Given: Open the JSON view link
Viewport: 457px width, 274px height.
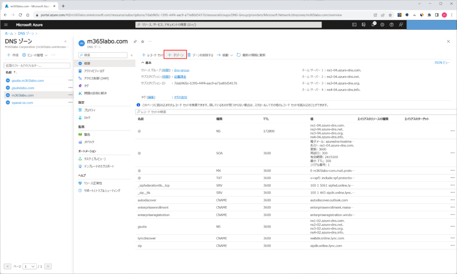Looking at the screenshot, I should (x=442, y=62).
